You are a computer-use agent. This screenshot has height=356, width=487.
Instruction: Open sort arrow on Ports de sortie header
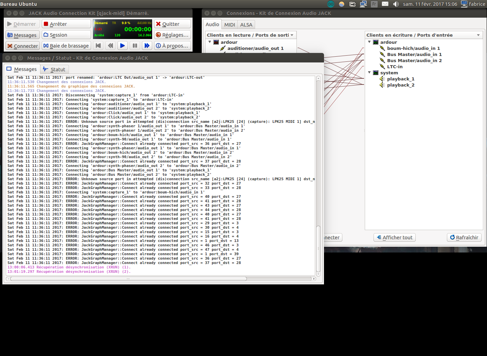[292, 35]
